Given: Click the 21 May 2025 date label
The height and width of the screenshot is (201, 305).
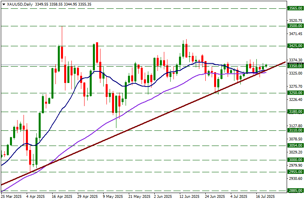Looking at the screenshot, I should coord(139,197).
